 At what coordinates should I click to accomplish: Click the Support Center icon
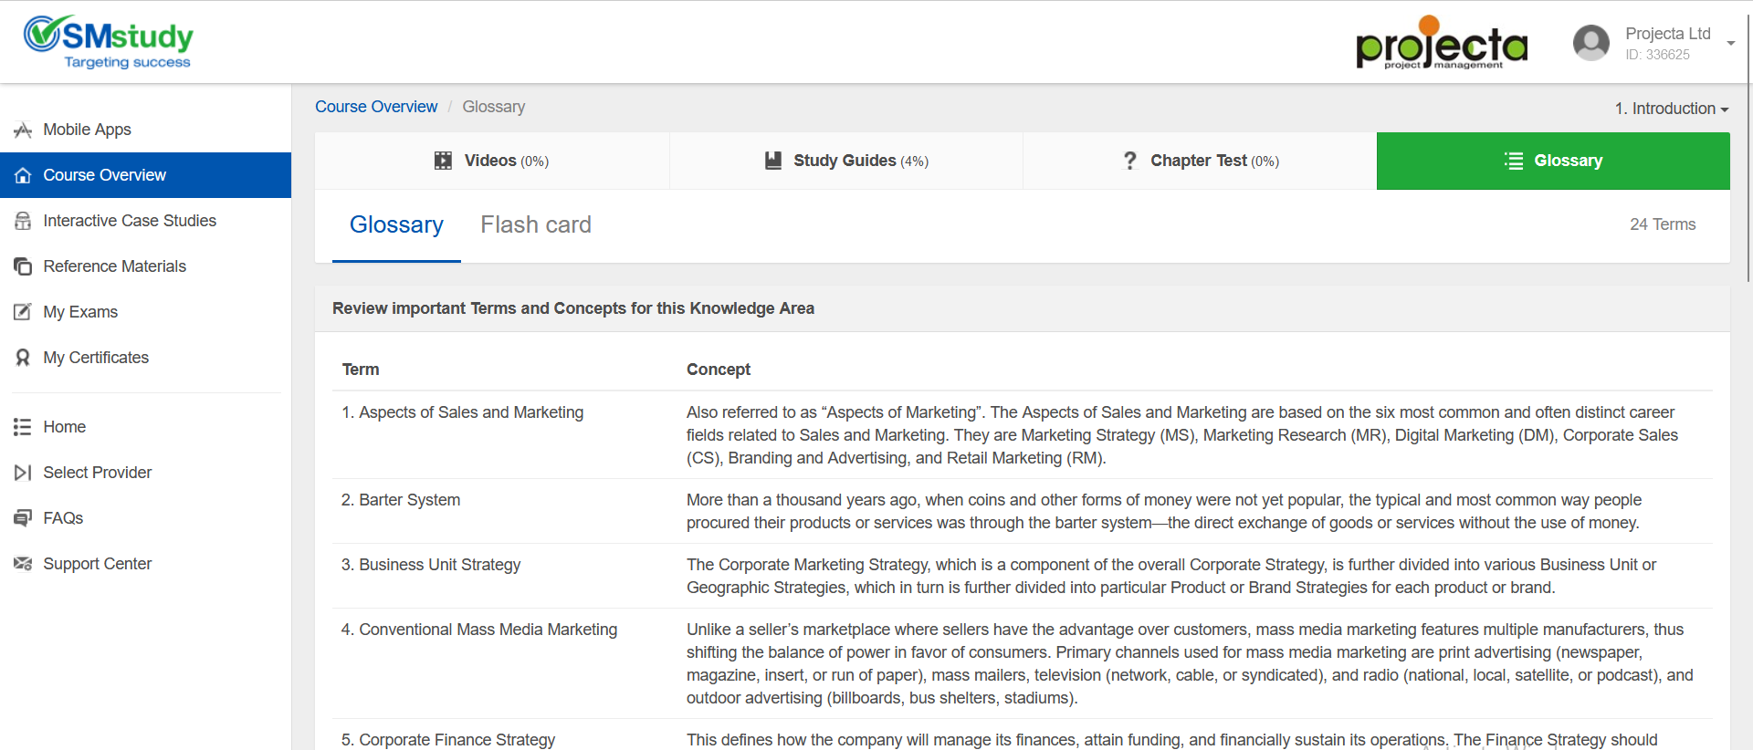[x=23, y=564]
